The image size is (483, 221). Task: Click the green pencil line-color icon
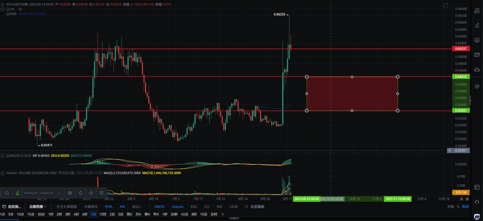point(18,193)
